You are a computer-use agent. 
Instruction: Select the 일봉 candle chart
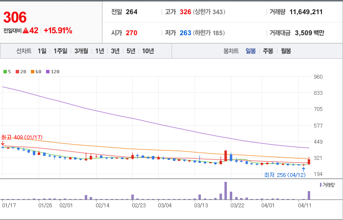point(250,51)
